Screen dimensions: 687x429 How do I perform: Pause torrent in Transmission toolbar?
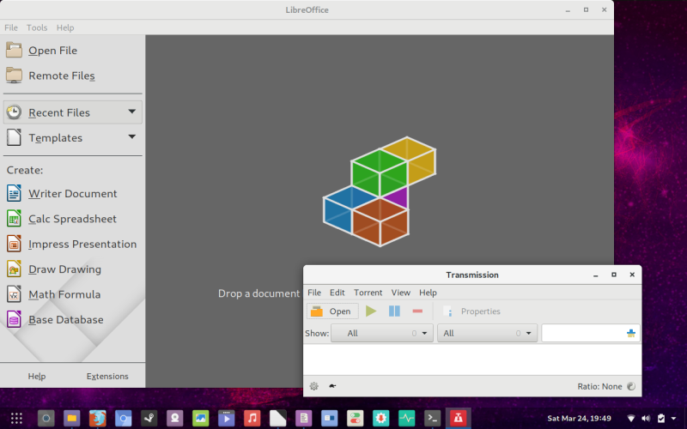394,311
